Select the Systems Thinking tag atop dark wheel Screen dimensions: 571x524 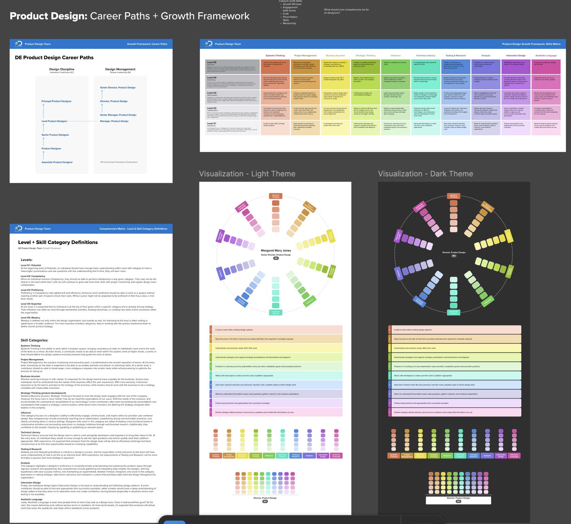[454, 196]
